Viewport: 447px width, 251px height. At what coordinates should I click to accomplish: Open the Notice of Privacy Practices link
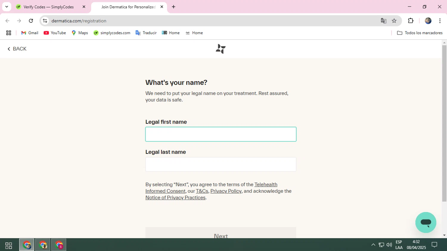176,198
